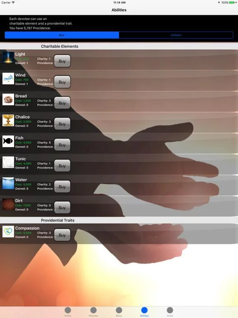Tap the Water element icon

[x=8, y=183]
